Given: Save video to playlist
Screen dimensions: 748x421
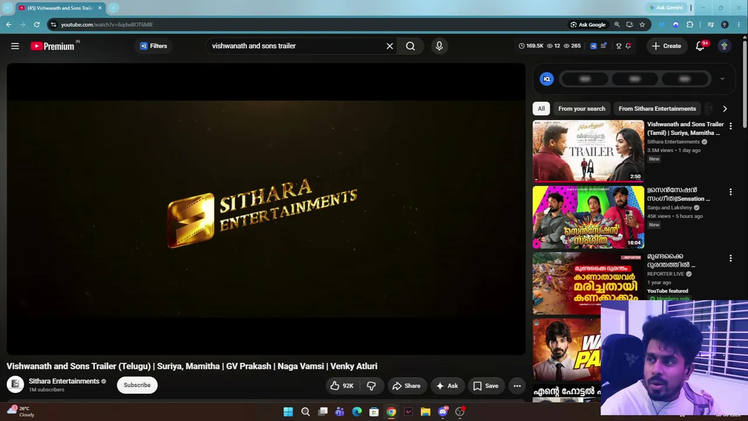Looking at the screenshot, I should [x=486, y=386].
